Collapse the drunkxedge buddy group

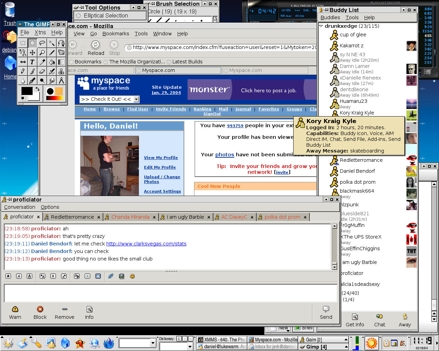pyautogui.click(x=321, y=26)
